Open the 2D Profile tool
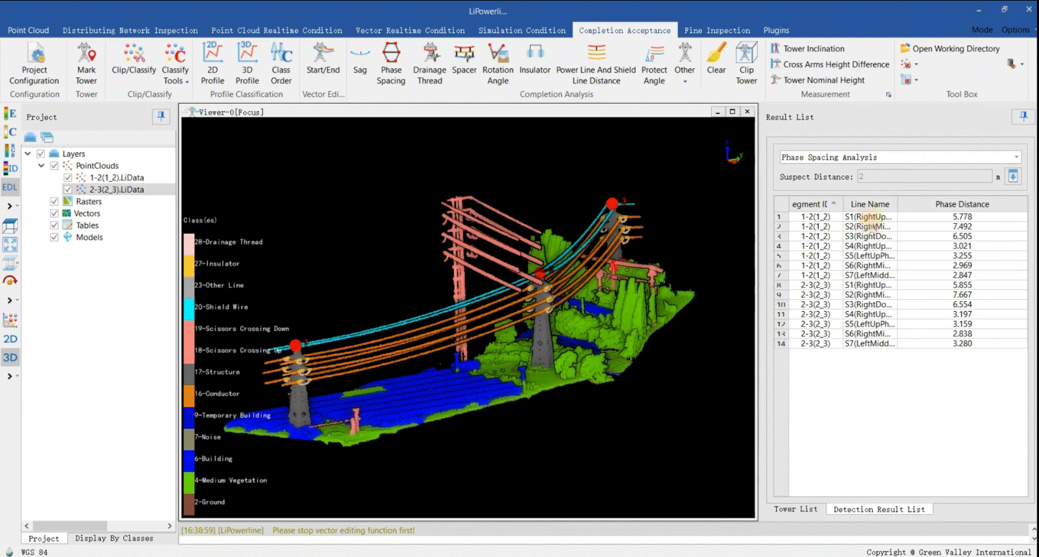Screen dimensions: 1039x557 coord(212,64)
